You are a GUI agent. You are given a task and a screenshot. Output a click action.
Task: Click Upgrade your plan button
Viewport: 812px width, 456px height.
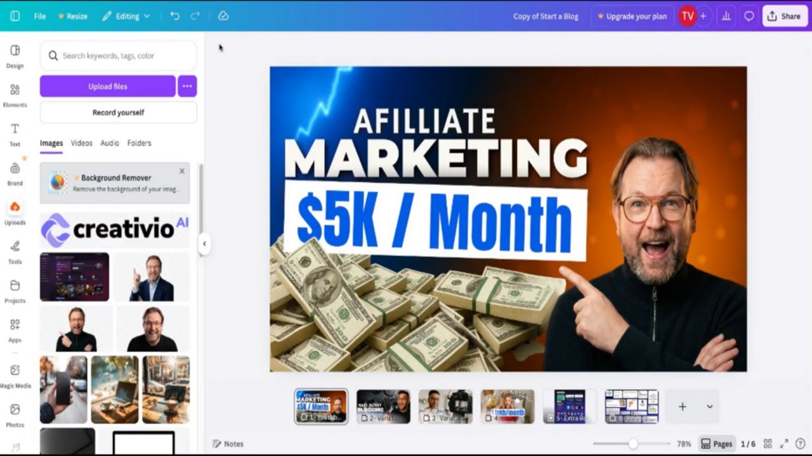(632, 16)
